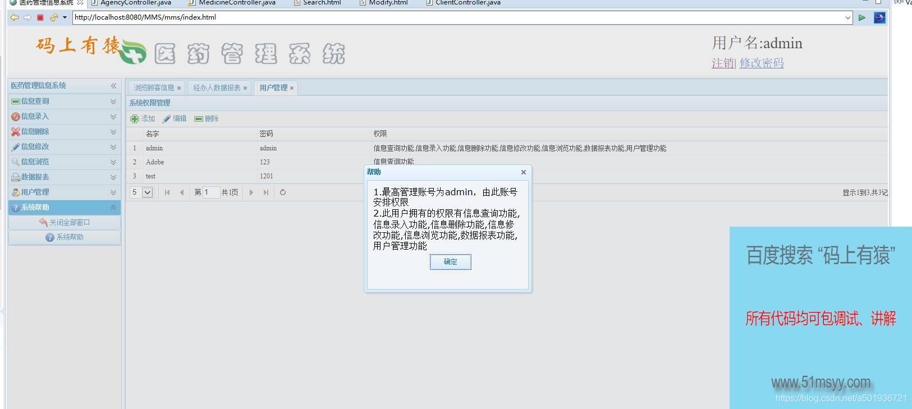Open the MedicineController.java editor tab
Image resolution: width=912 pixels, height=409 pixels.
[232, 3]
